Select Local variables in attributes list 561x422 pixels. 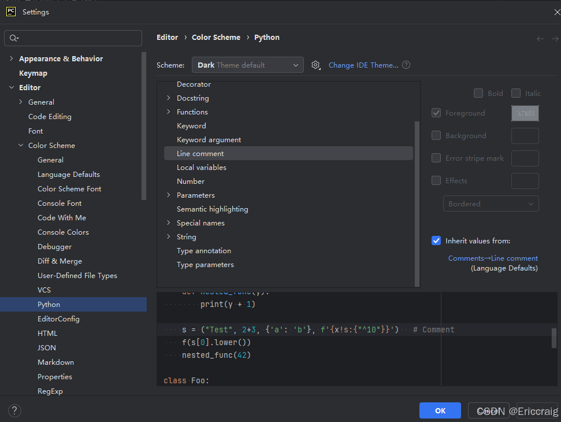pos(202,167)
